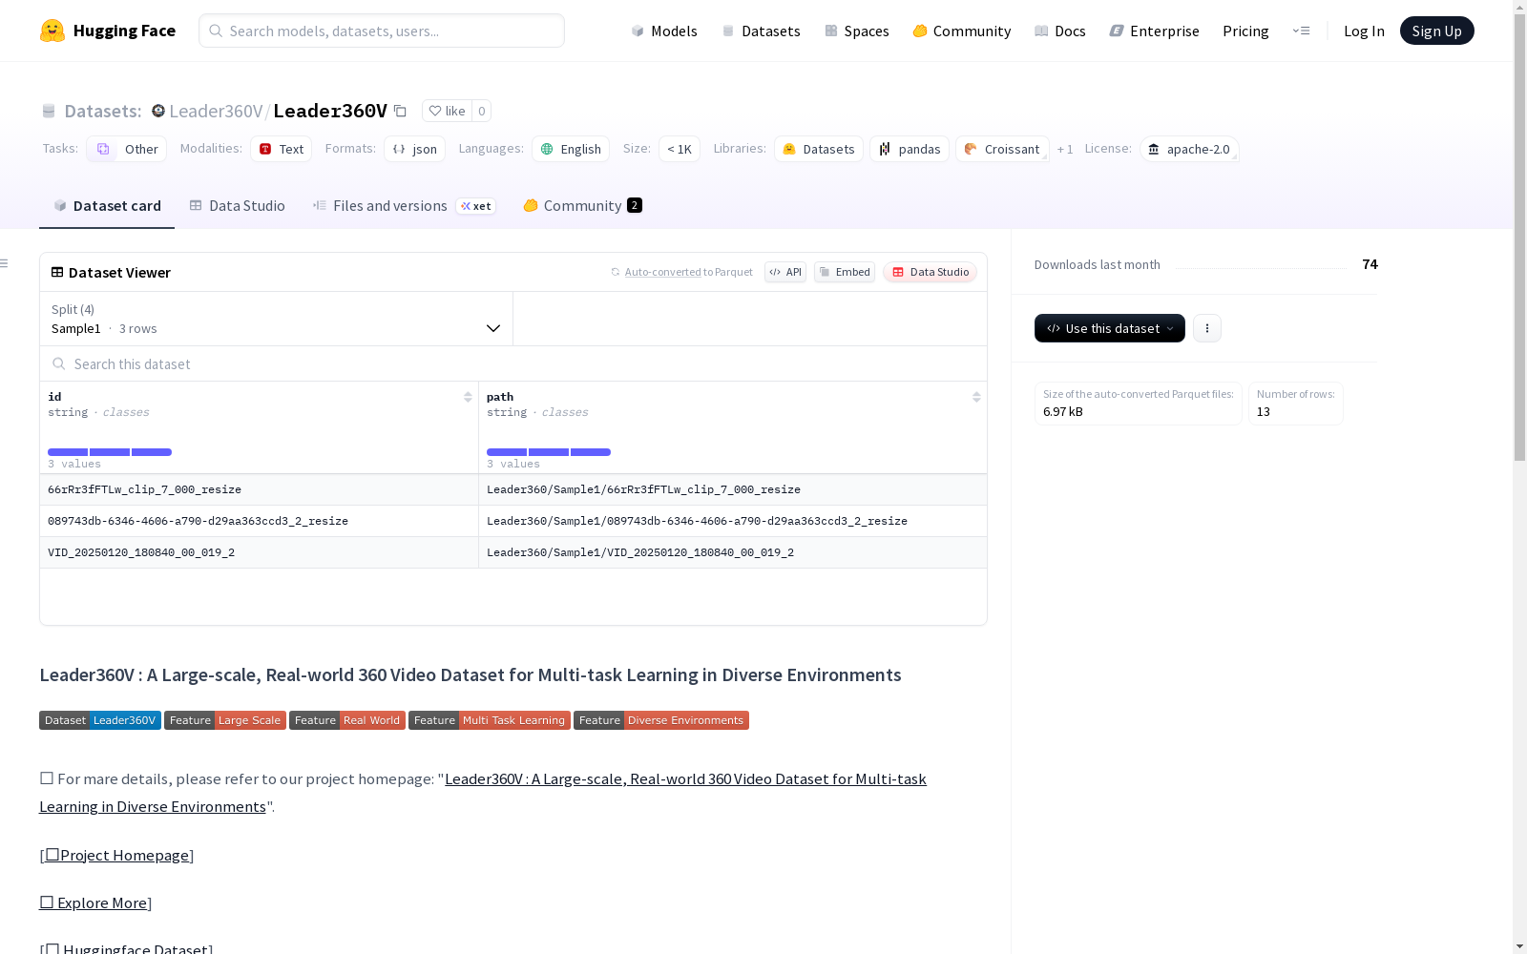
Task: Select the English language tag
Action: pos(571,149)
